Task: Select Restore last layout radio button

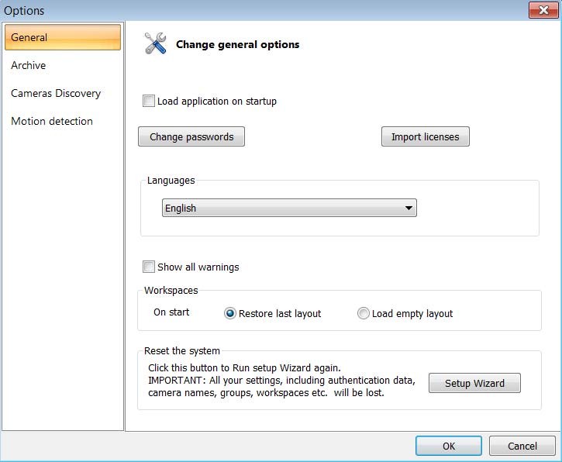Action: pyautogui.click(x=230, y=313)
